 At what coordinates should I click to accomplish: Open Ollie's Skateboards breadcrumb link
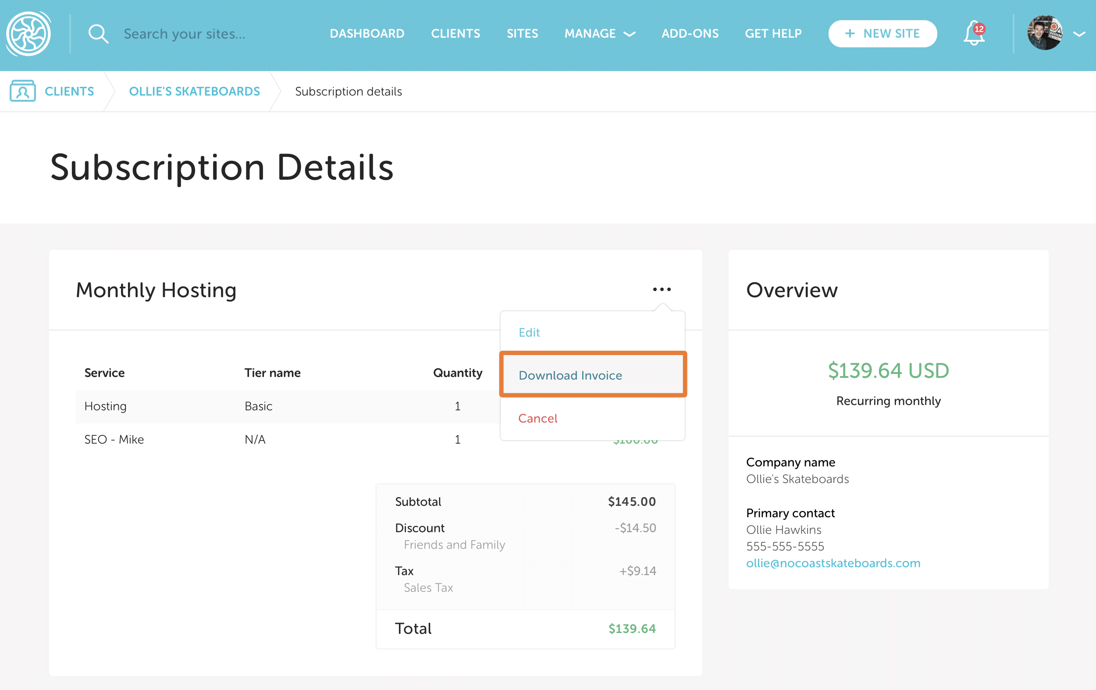click(194, 92)
